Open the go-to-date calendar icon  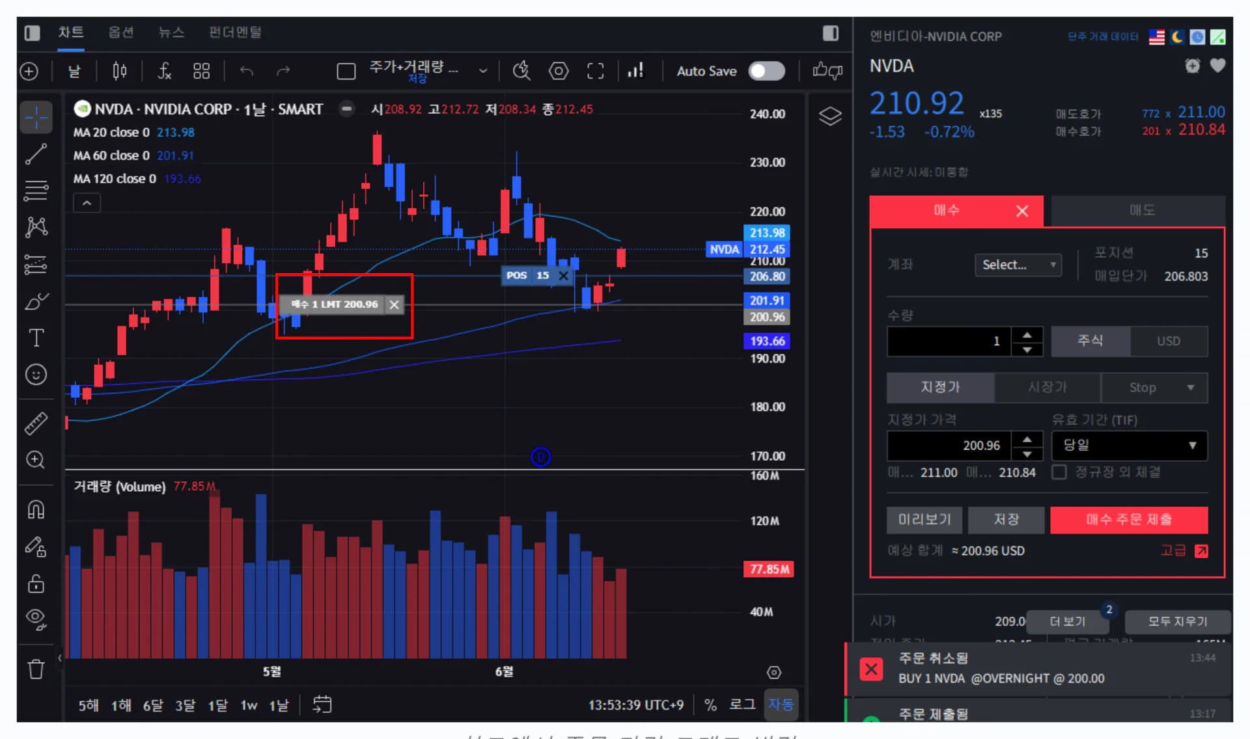[x=322, y=705]
